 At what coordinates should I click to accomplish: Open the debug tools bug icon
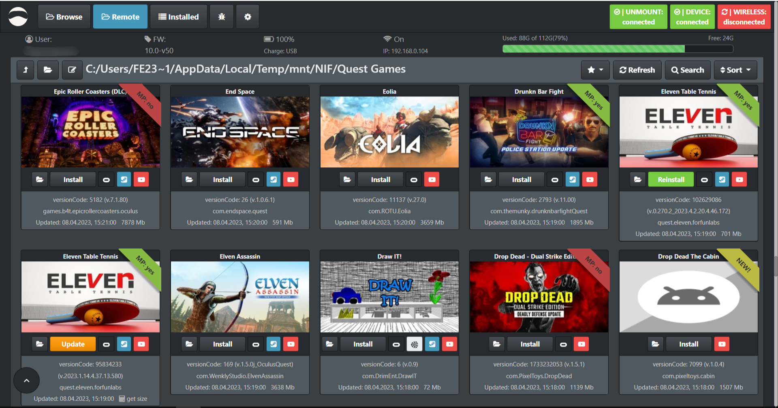[x=222, y=17]
